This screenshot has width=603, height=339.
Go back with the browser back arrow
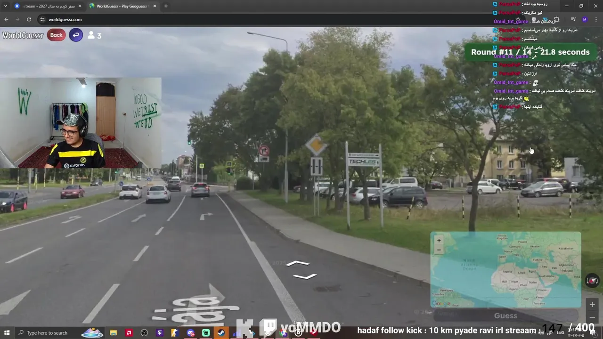6,19
